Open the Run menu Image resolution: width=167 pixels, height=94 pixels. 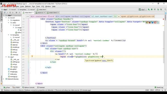[33, 6]
